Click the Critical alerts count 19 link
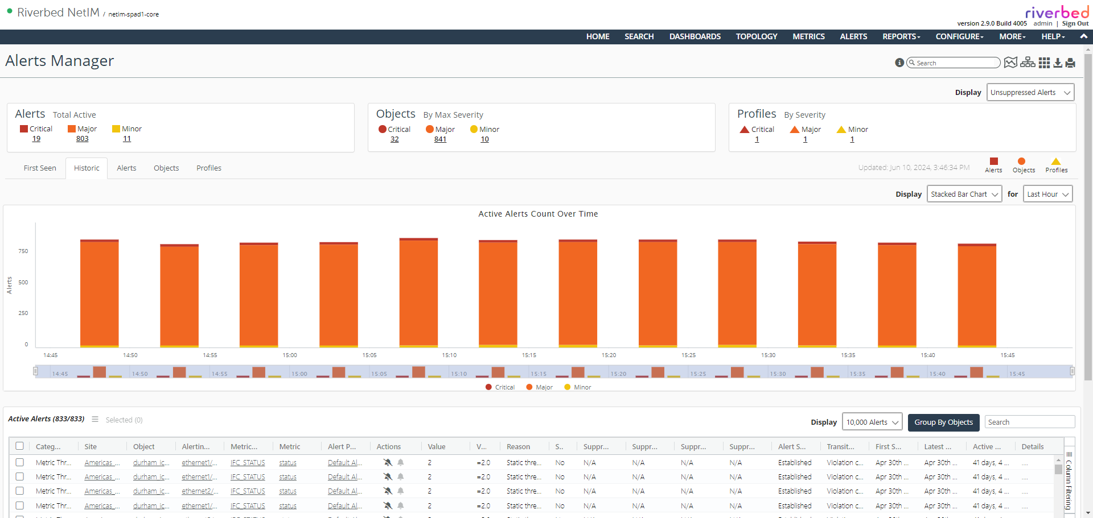 [x=36, y=139]
